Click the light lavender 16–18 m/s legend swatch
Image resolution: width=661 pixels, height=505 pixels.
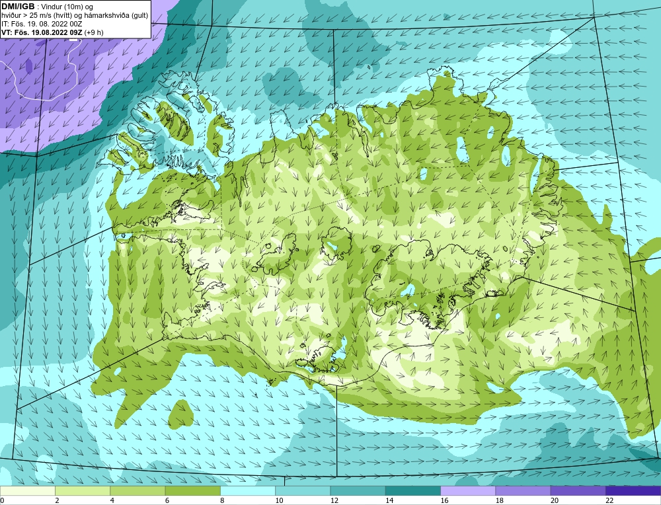[468, 490]
